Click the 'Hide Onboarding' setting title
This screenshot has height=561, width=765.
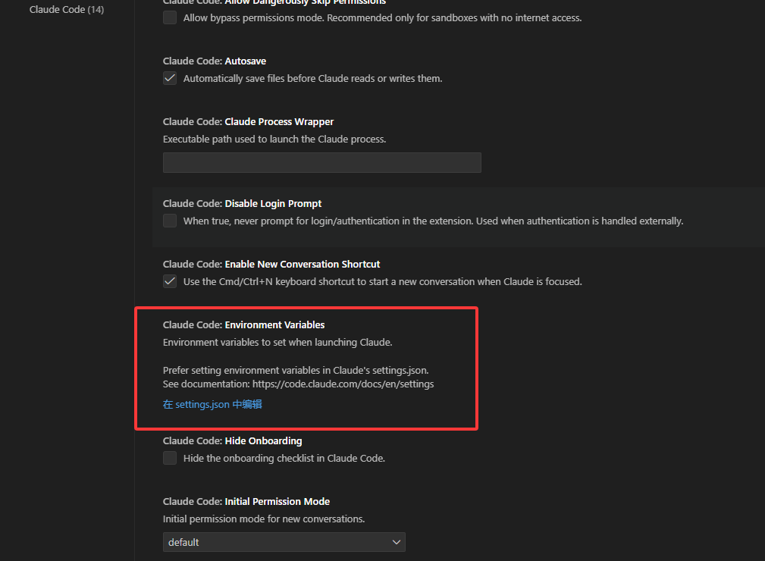(x=232, y=440)
